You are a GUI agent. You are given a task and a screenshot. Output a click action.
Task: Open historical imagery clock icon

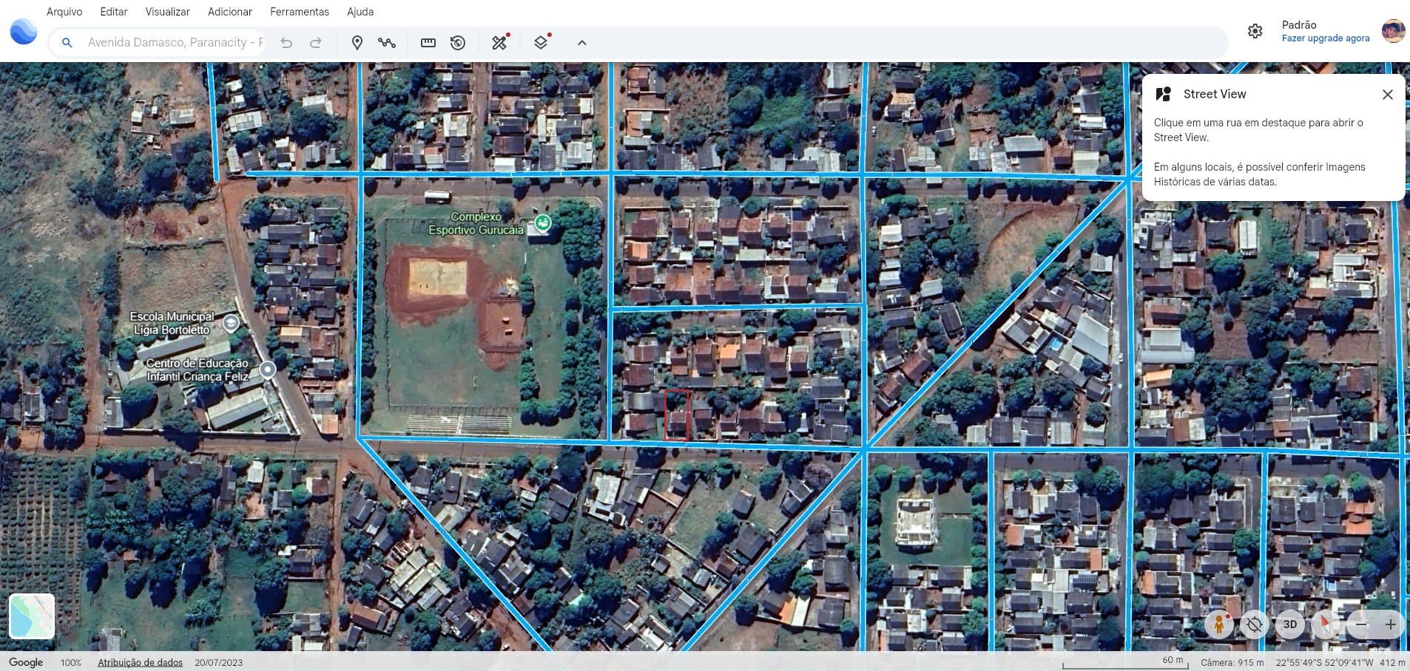(458, 43)
